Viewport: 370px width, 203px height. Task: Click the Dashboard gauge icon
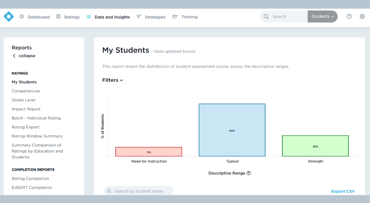[x=22, y=17]
